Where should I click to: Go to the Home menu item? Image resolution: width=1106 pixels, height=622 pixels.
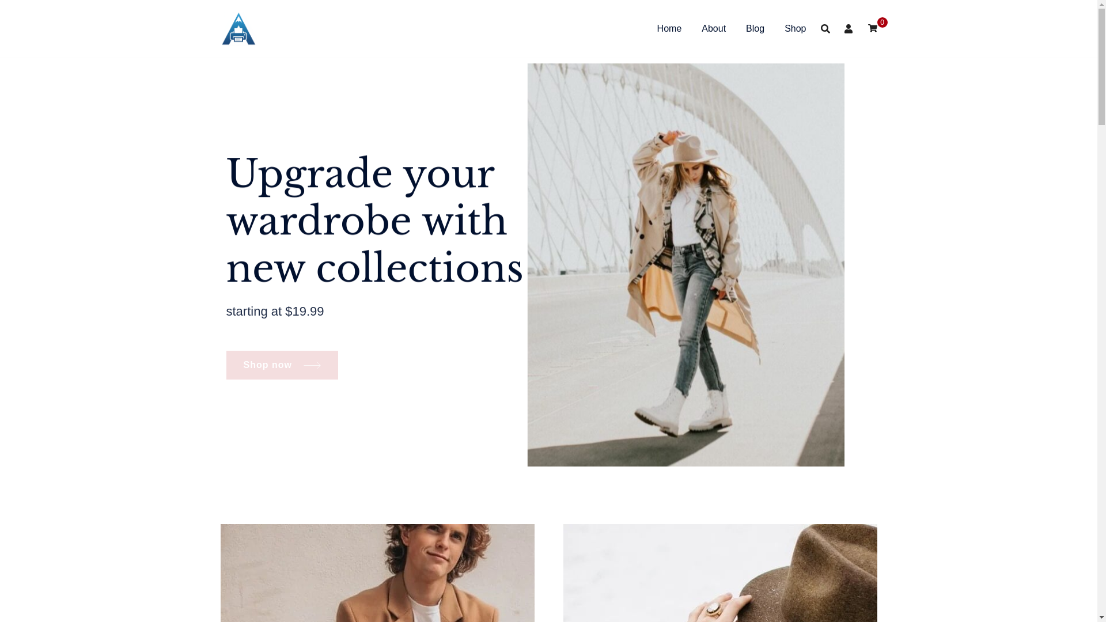click(669, 29)
